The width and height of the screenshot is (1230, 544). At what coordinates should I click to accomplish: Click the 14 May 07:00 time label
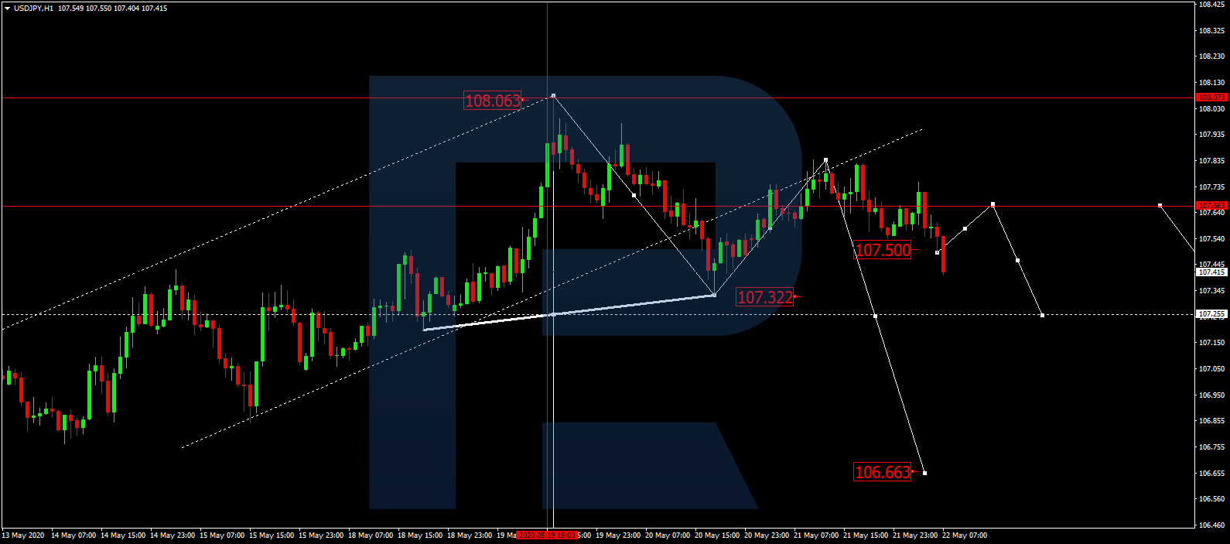[73, 535]
